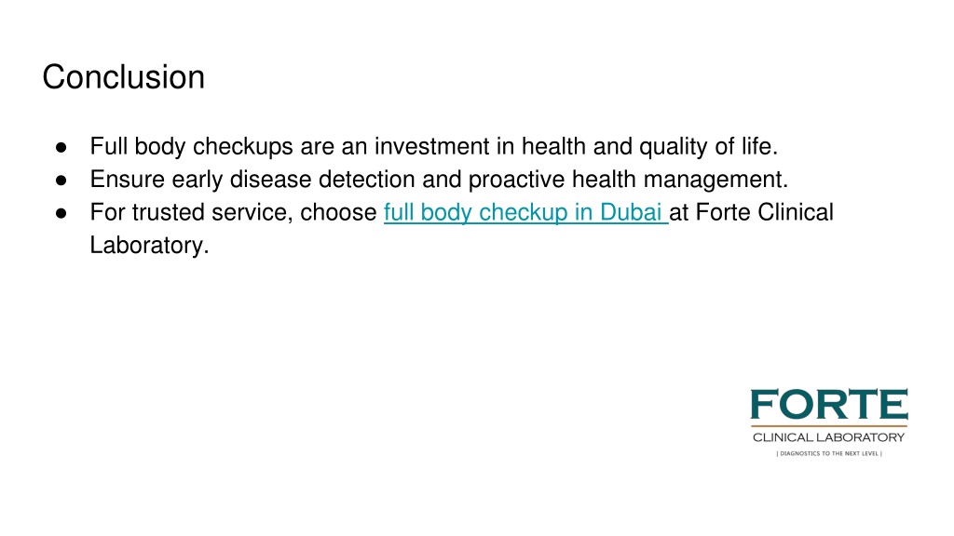Click the Conclusion slide title

coord(124,77)
